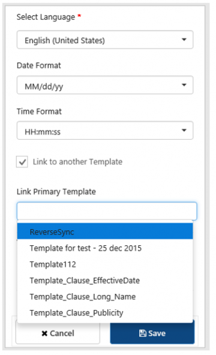Uncheck the Link to another Template checkbox
Viewport: 216px width, 355px height.
coord(22,162)
